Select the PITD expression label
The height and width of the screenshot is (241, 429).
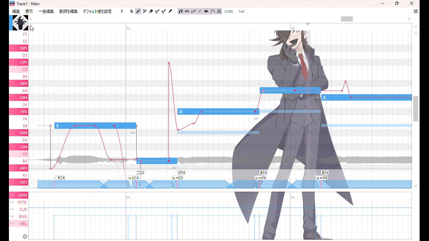point(22,203)
